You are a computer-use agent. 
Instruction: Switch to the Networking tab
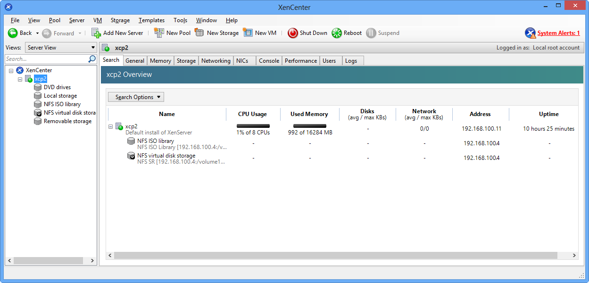(216, 61)
